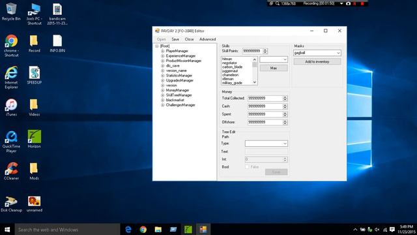Expand the MoneyManager node
The height and width of the screenshot is (235, 417).
point(162,90)
